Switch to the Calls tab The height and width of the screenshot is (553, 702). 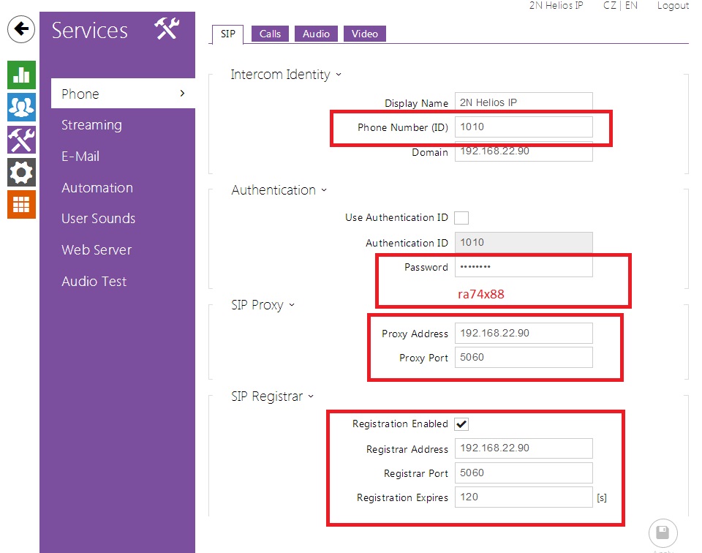[270, 34]
